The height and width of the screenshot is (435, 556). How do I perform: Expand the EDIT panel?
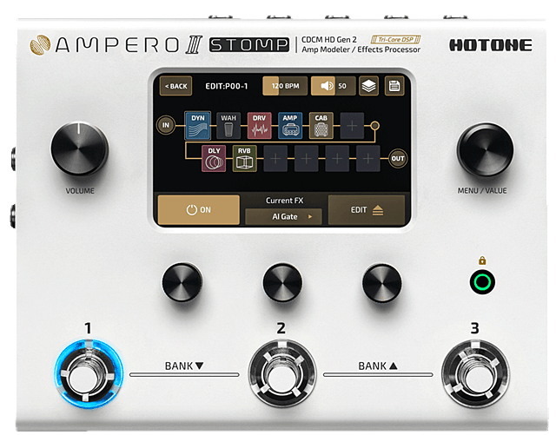(x=366, y=210)
